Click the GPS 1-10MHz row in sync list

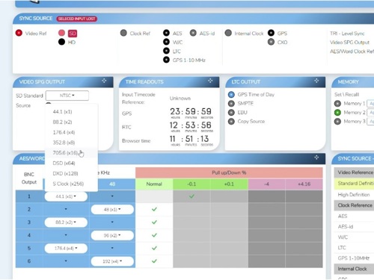[x=354, y=258]
